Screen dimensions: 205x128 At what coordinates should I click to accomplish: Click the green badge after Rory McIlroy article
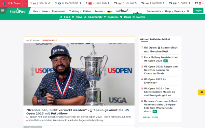(x=165, y=61)
